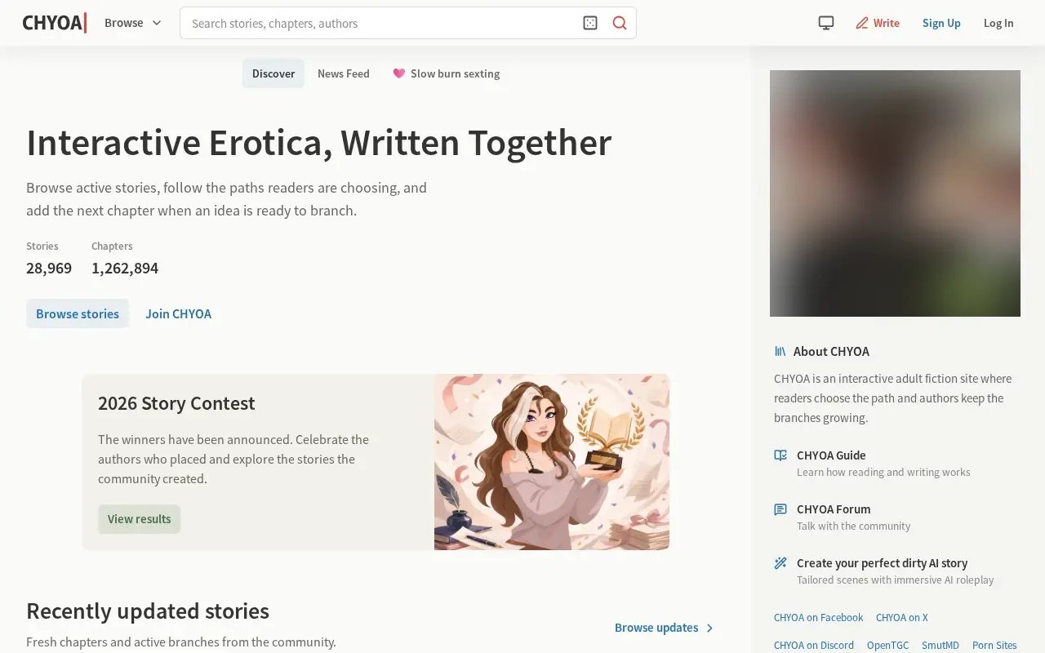Image resolution: width=1045 pixels, height=653 pixels.
Task: Click the View results button
Action: tap(140, 519)
